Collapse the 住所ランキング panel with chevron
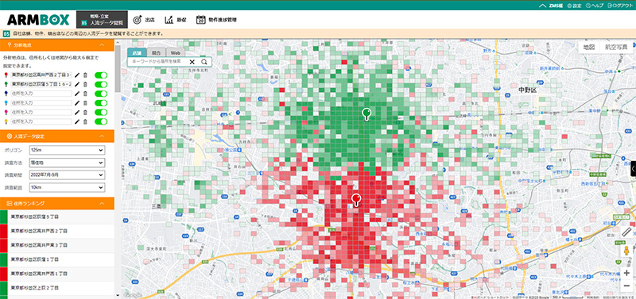 point(103,203)
